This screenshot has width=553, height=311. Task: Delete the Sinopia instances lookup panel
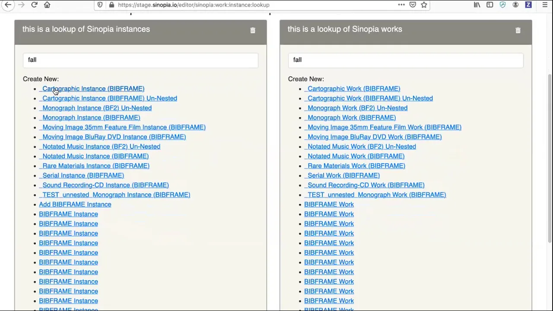click(253, 30)
